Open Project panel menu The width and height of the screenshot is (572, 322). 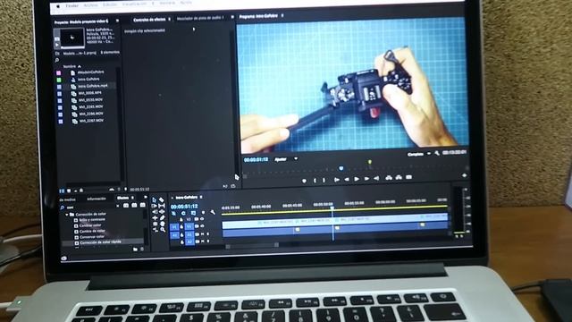[117, 21]
